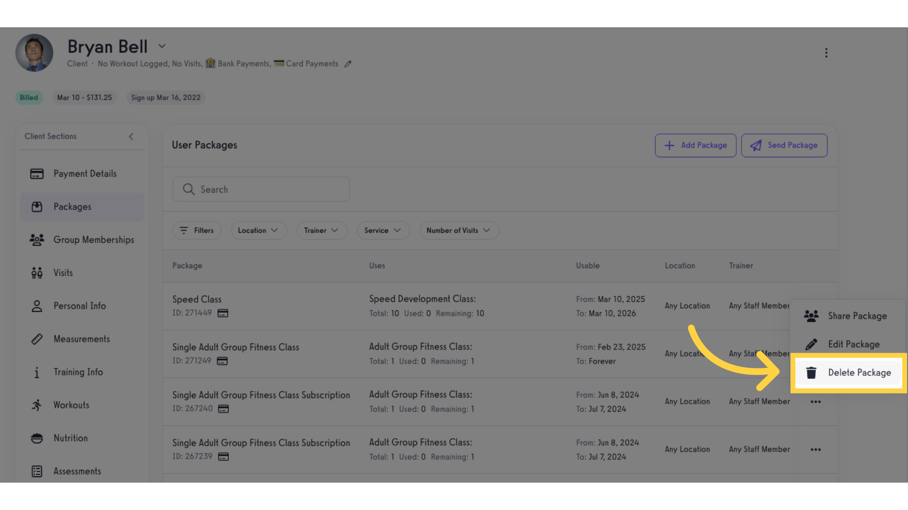Open the Assessments section

pyautogui.click(x=82, y=471)
